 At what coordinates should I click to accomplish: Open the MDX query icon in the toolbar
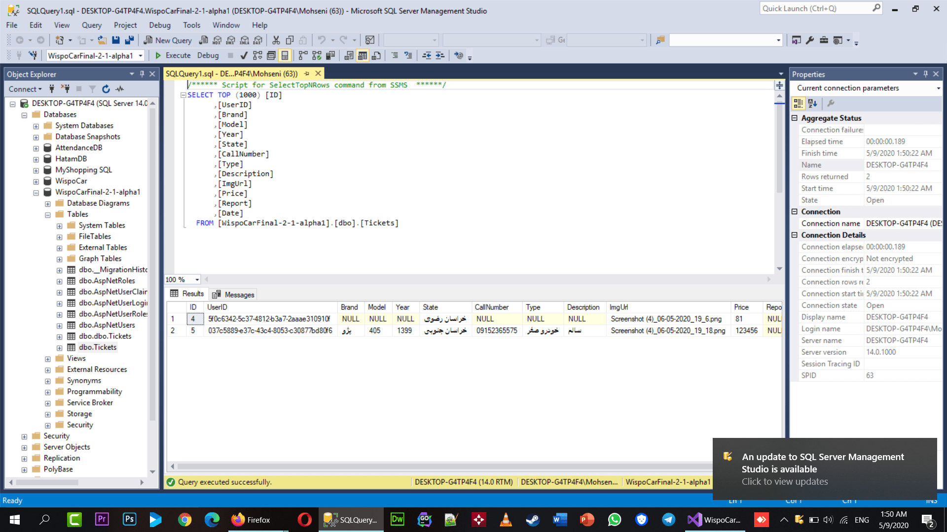tap(217, 40)
